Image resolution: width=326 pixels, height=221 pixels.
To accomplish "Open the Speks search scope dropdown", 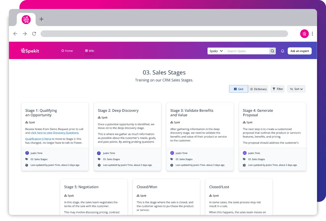I will [216, 51].
